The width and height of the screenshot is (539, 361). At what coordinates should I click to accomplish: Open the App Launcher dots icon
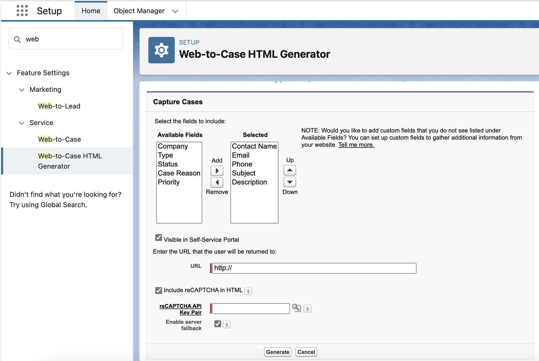point(22,11)
